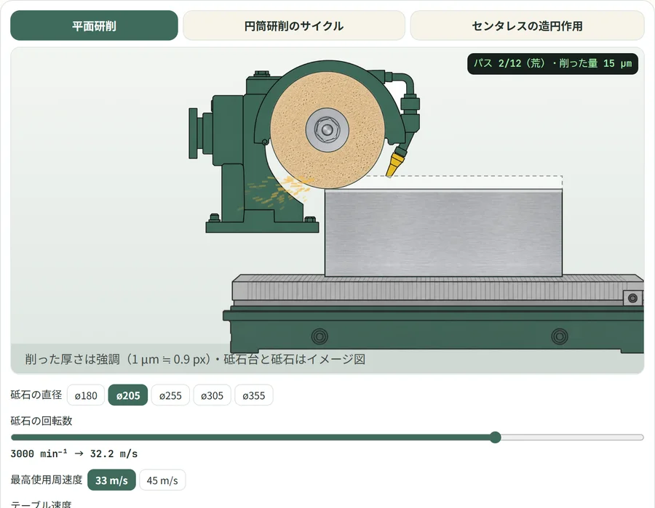Click the grinding wheel hub nut
This screenshot has height=508, width=655.
point(327,129)
